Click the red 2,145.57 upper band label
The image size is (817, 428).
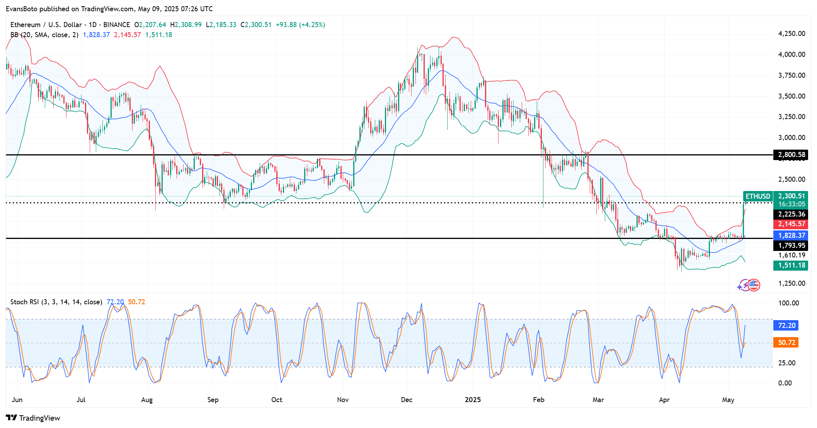791,224
